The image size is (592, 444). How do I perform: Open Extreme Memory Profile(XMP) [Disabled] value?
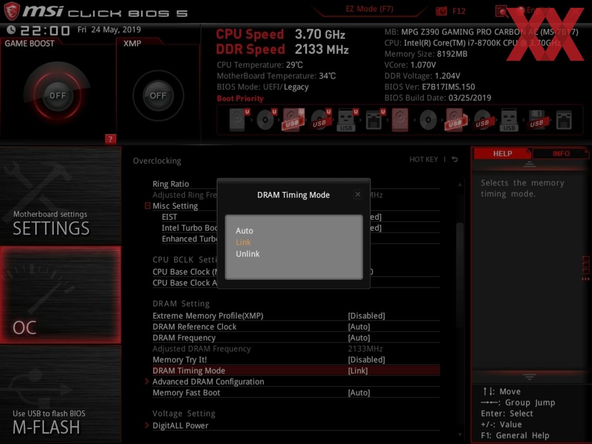tap(367, 316)
